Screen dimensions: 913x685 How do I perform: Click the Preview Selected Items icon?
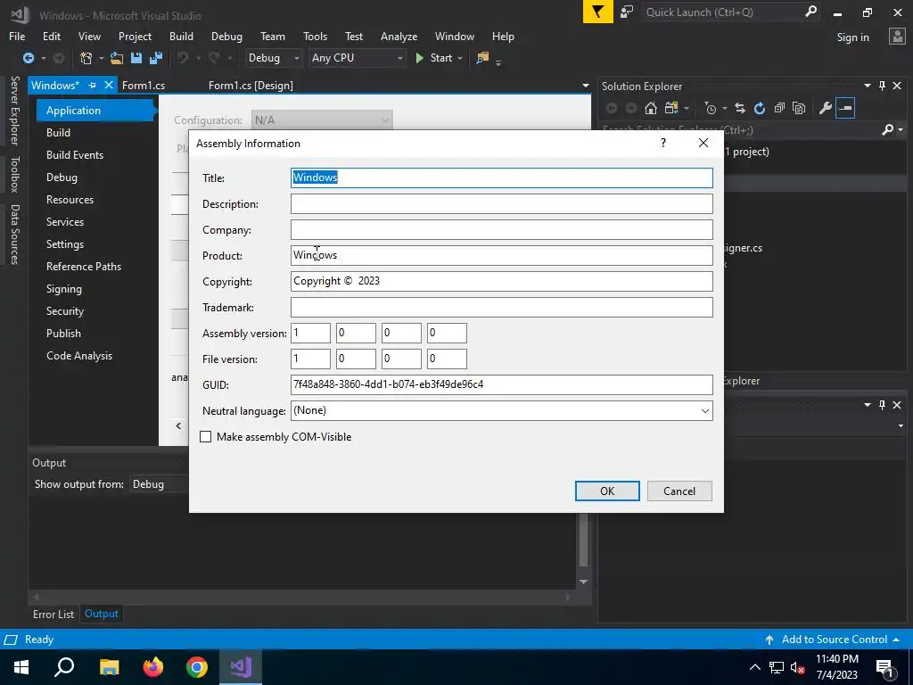coord(845,108)
